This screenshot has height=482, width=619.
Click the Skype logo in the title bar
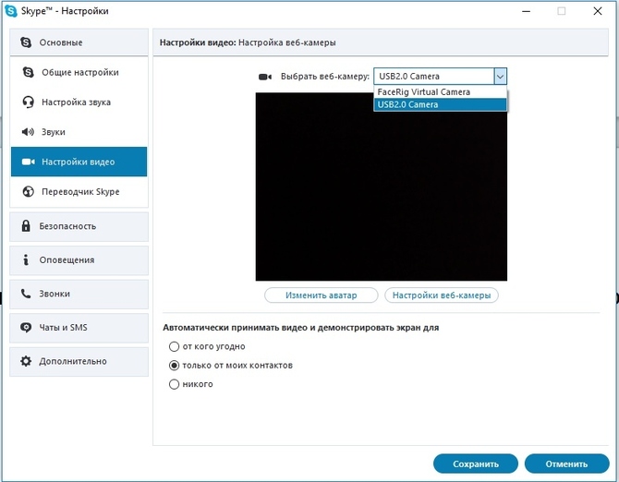tap(11, 11)
